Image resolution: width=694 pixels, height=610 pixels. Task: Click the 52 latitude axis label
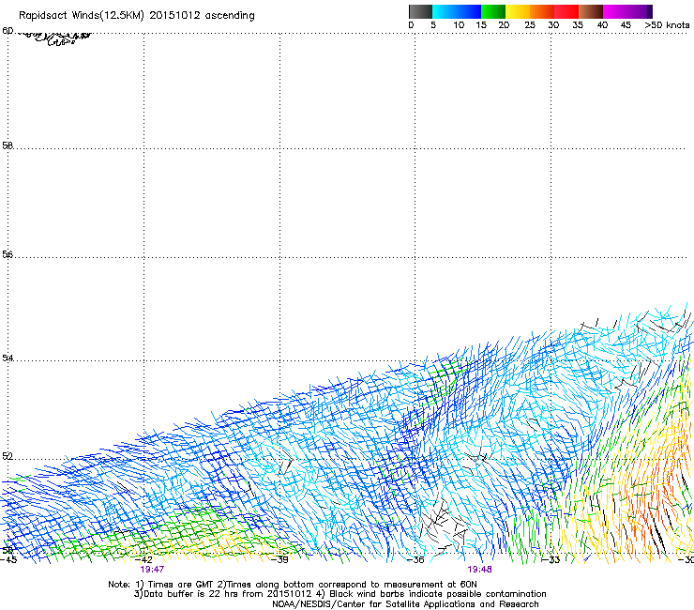point(8,456)
